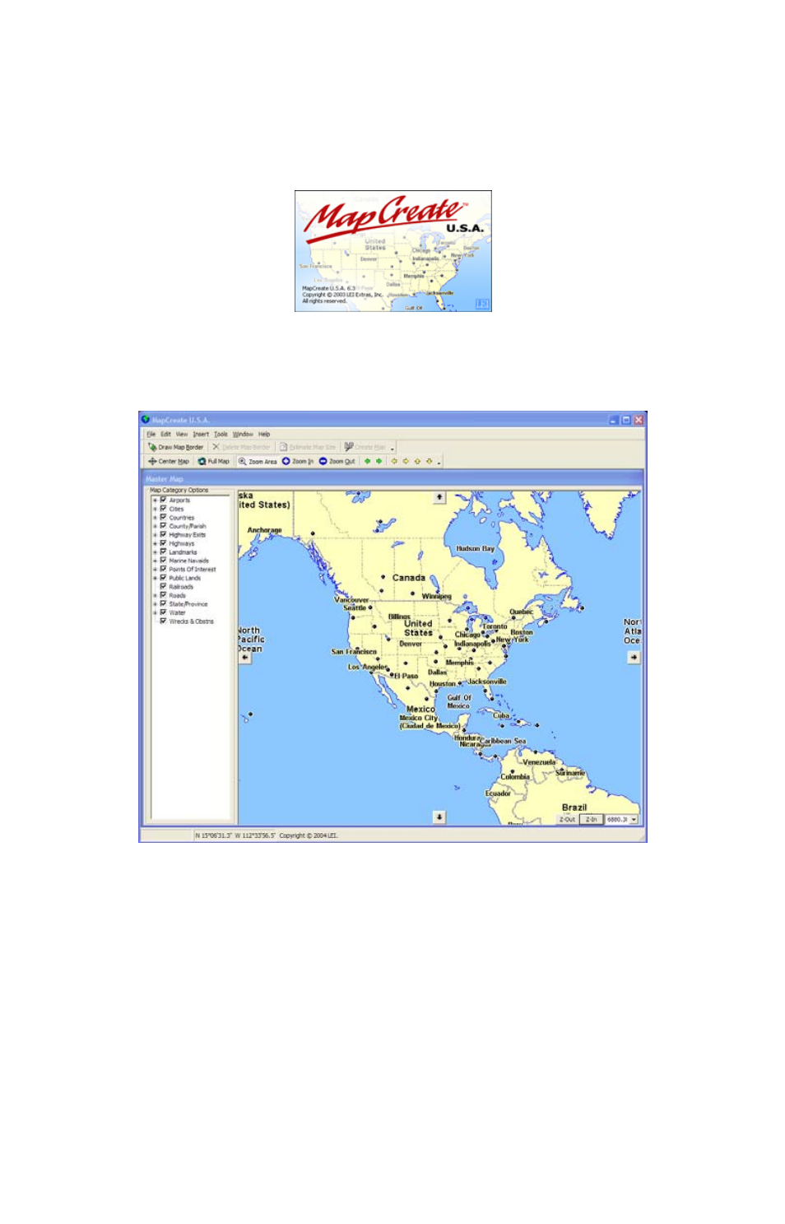The image size is (785, 1224).
Task: Select the Water category label
Action: click(x=178, y=612)
